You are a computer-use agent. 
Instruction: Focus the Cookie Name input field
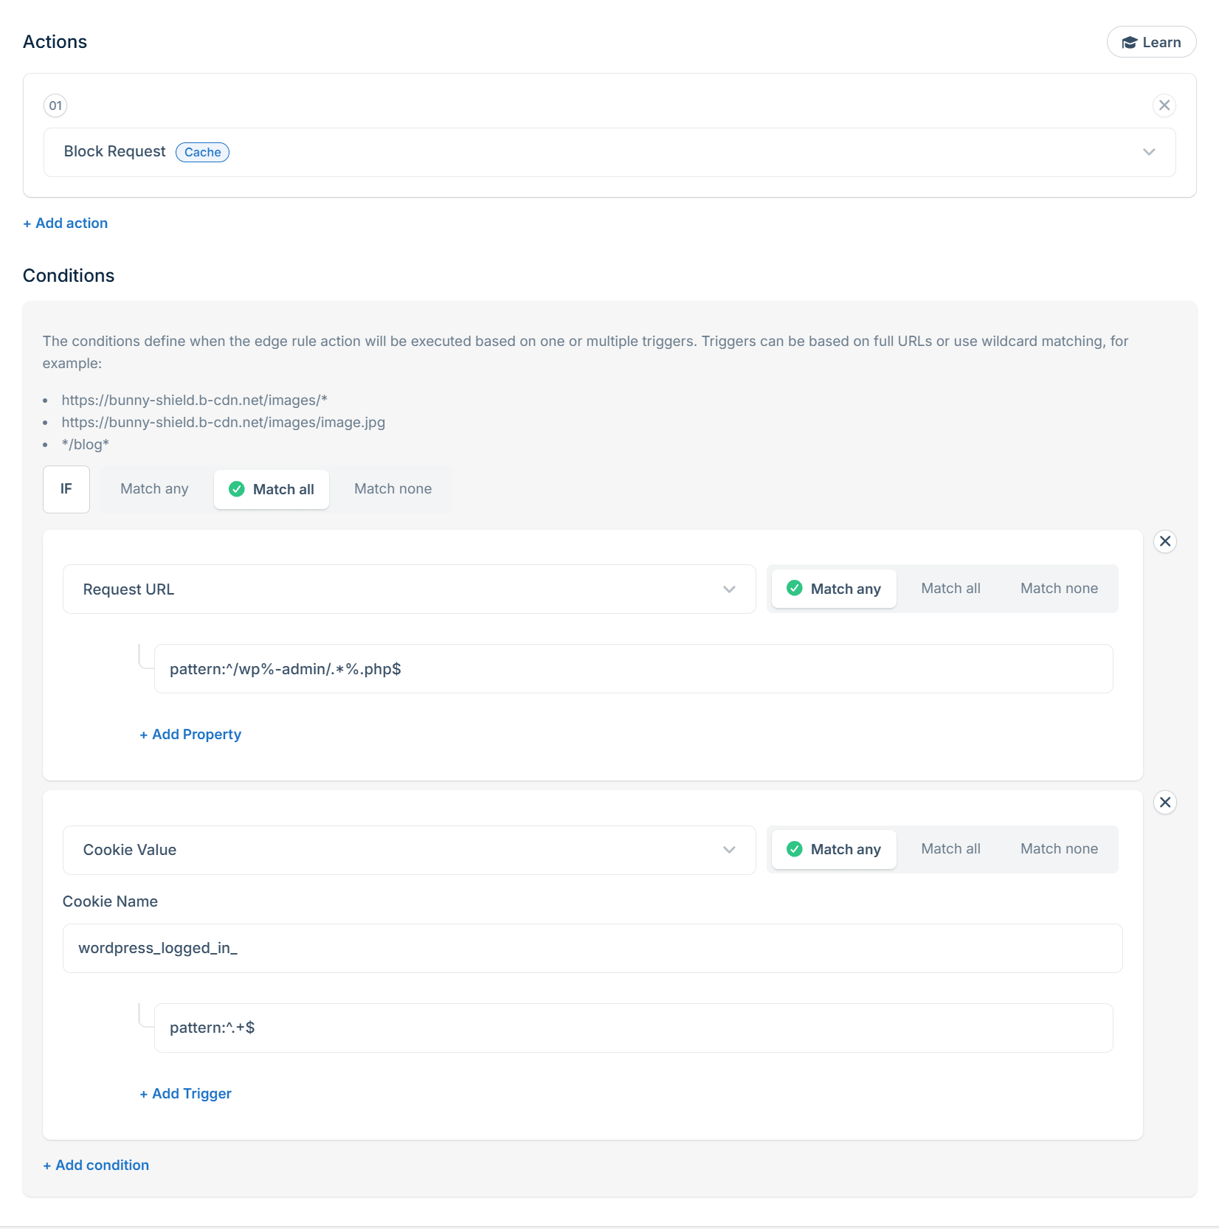[x=592, y=948]
